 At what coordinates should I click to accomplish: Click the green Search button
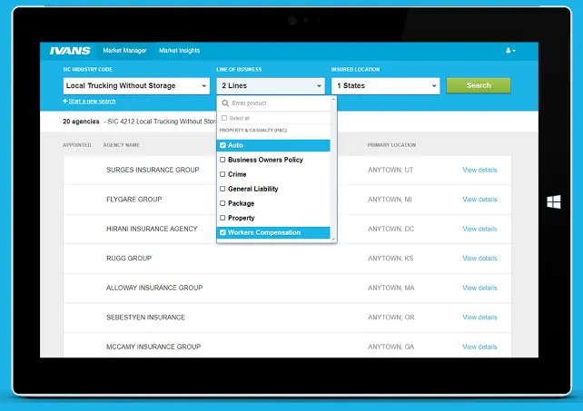[479, 85]
